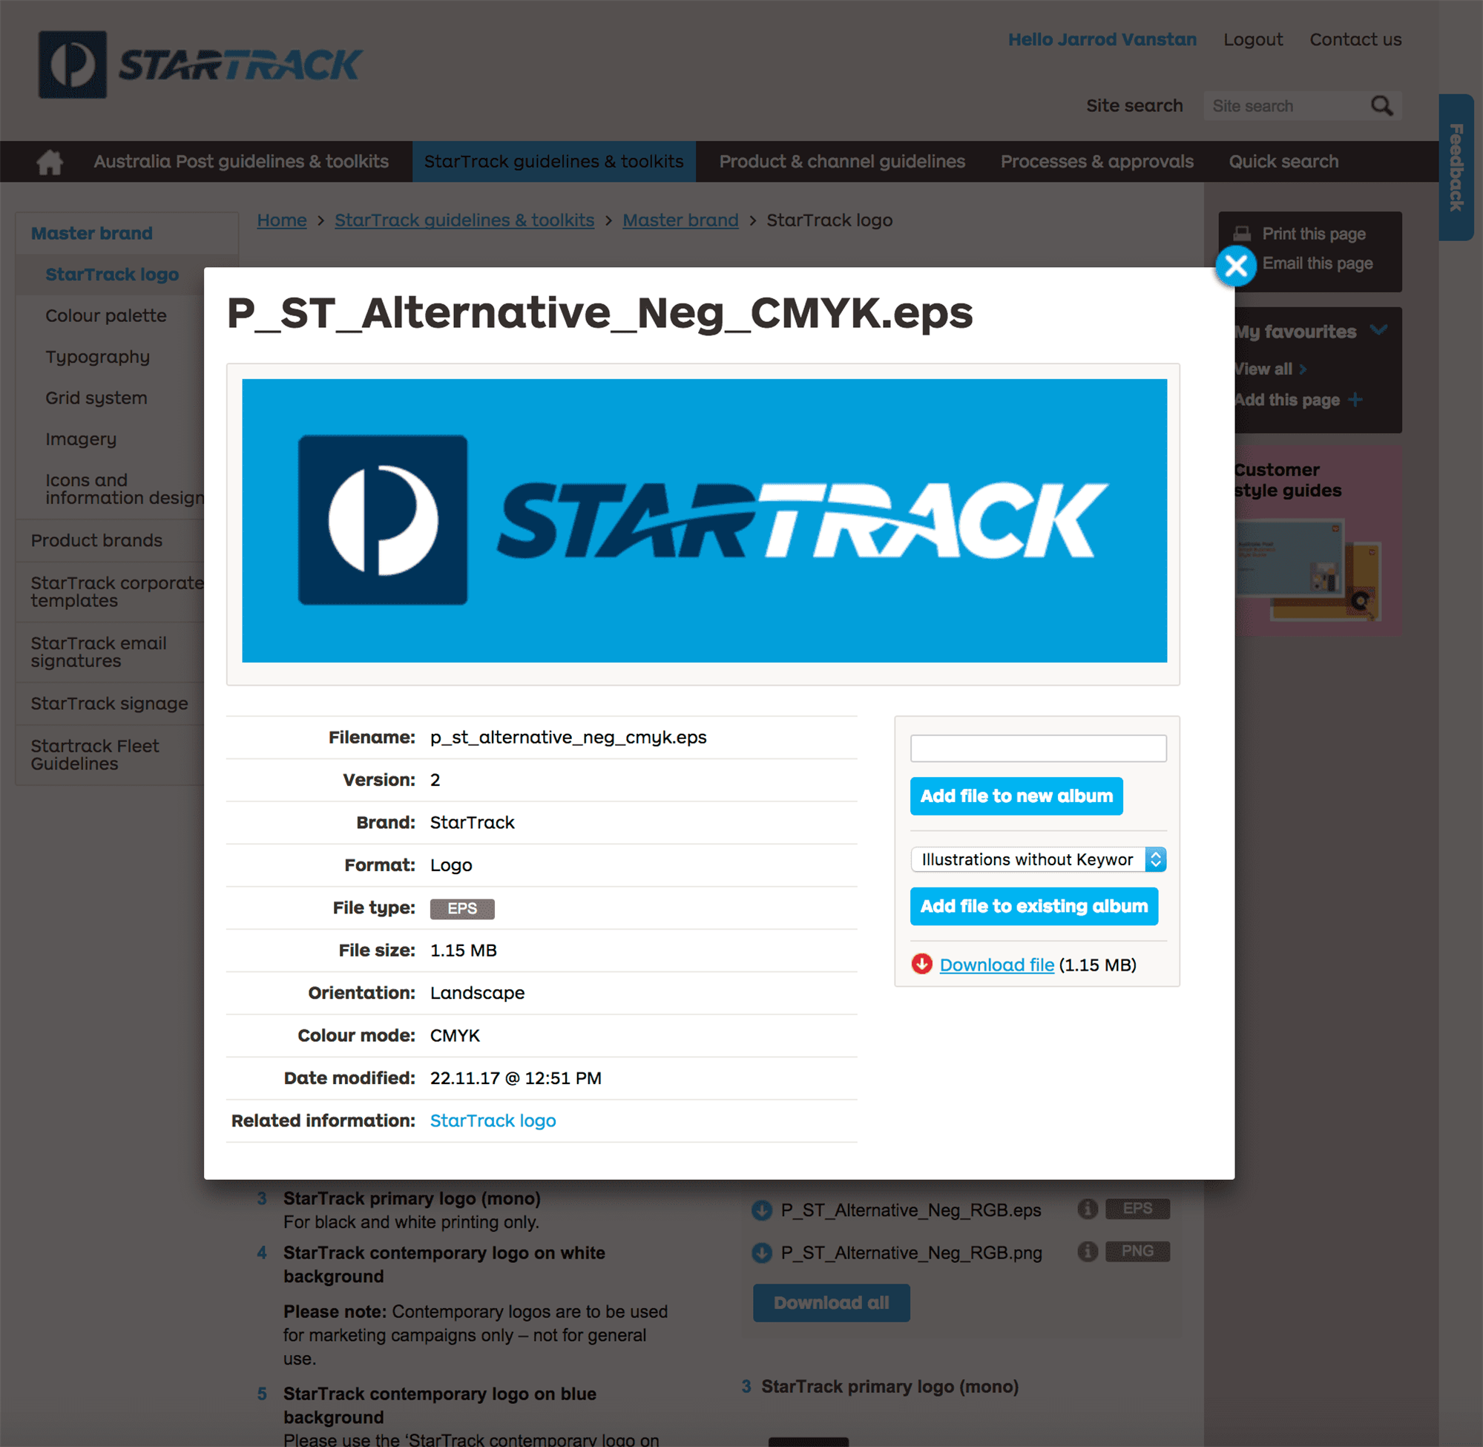The height and width of the screenshot is (1447, 1483).
Task: Open the Feedback side tab
Action: (1456, 167)
